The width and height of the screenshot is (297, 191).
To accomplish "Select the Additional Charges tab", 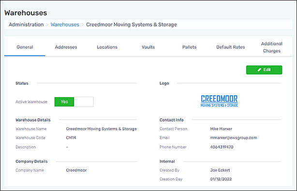I will (x=272, y=47).
